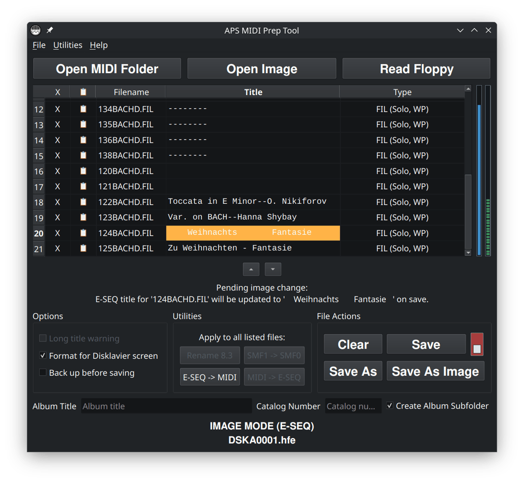524x484 pixels.
Task: Click clipboard icon for 122BACHD.FIL row
Action: click(83, 202)
